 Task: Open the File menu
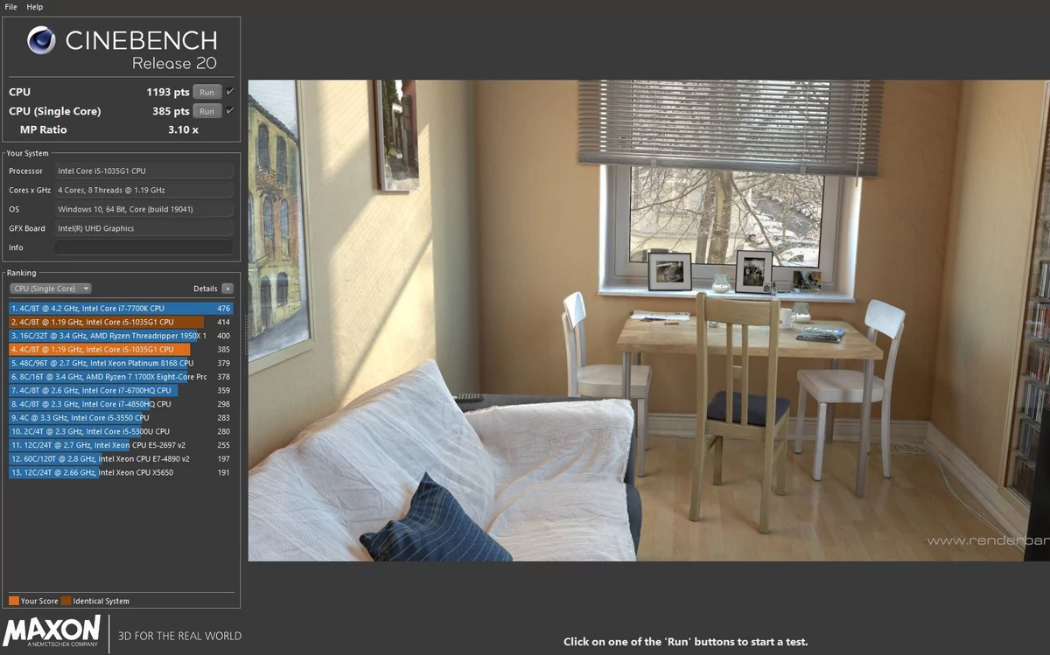[x=11, y=7]
